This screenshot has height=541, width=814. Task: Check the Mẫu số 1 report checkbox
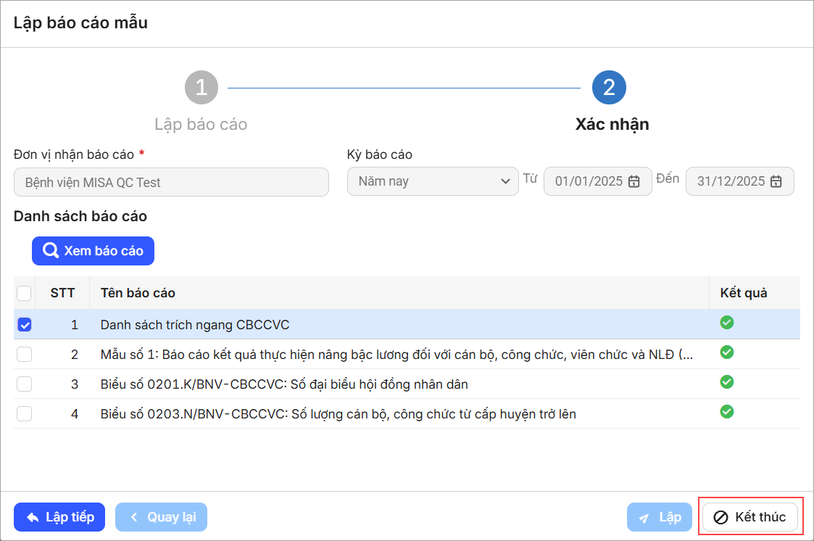(25, 354)
